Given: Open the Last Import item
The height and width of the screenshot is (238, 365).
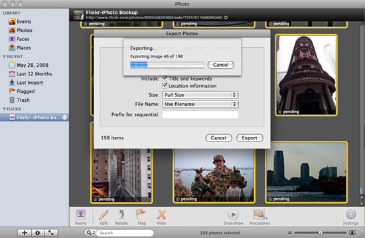Looking at the screenshot, I should click(x=26, y=83).
